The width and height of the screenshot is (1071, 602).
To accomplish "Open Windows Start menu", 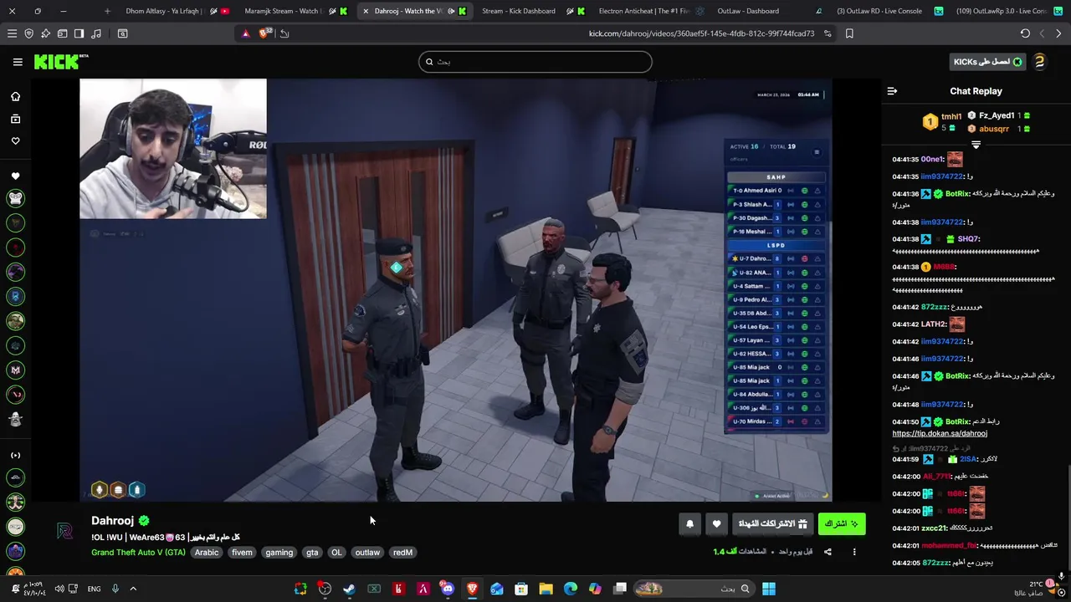I will 769,589.
